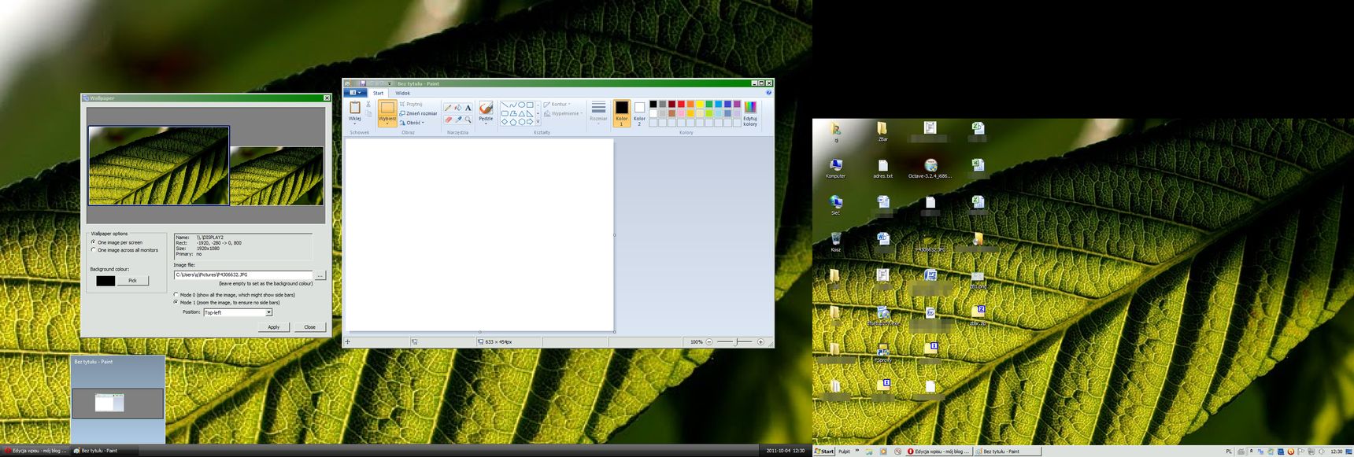Click Apply in Wallpaper dialog
Image resolution: width=1354 pixels, height=457 pixels.
tap(273, 327)
